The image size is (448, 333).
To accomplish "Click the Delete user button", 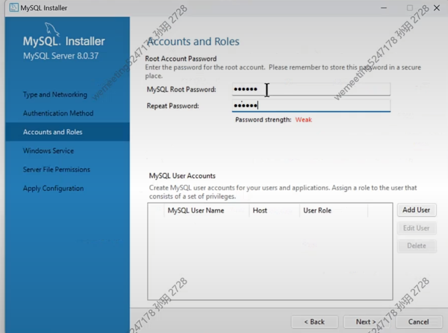I will (416, 246).
